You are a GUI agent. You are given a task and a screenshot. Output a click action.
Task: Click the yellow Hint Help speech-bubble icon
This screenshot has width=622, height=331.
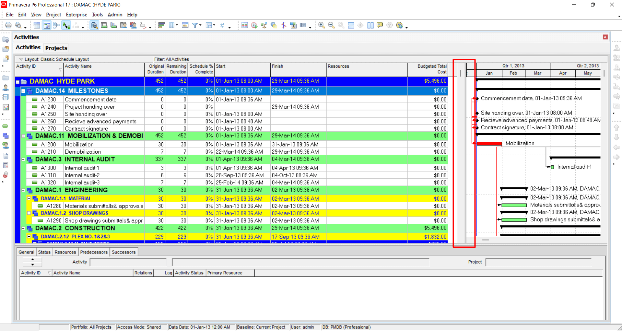[x=380, y=25]
